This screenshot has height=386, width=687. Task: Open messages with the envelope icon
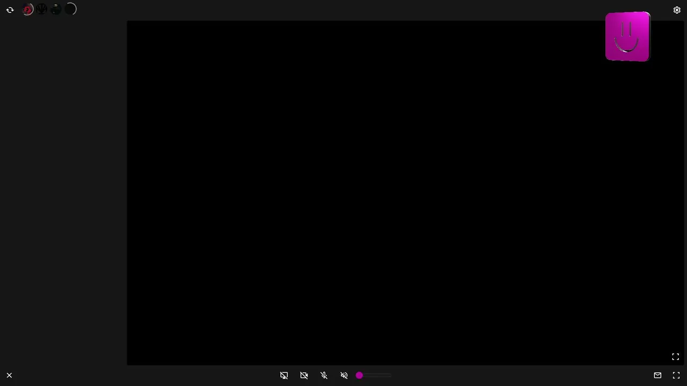(657, 375)
